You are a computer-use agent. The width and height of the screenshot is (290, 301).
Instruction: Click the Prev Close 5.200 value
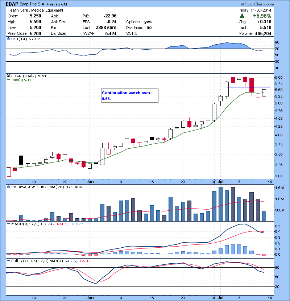point(36,34)
